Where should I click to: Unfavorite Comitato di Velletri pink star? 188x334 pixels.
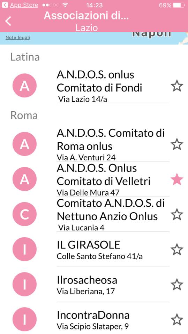pos(177,179)
